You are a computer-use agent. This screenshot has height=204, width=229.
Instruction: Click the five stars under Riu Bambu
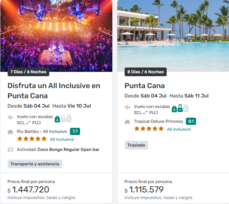pos(32,139)
